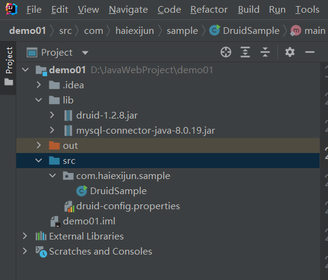Click DruidSample text in the breadcrumb

pyautogui.click(x=251, y=31)
